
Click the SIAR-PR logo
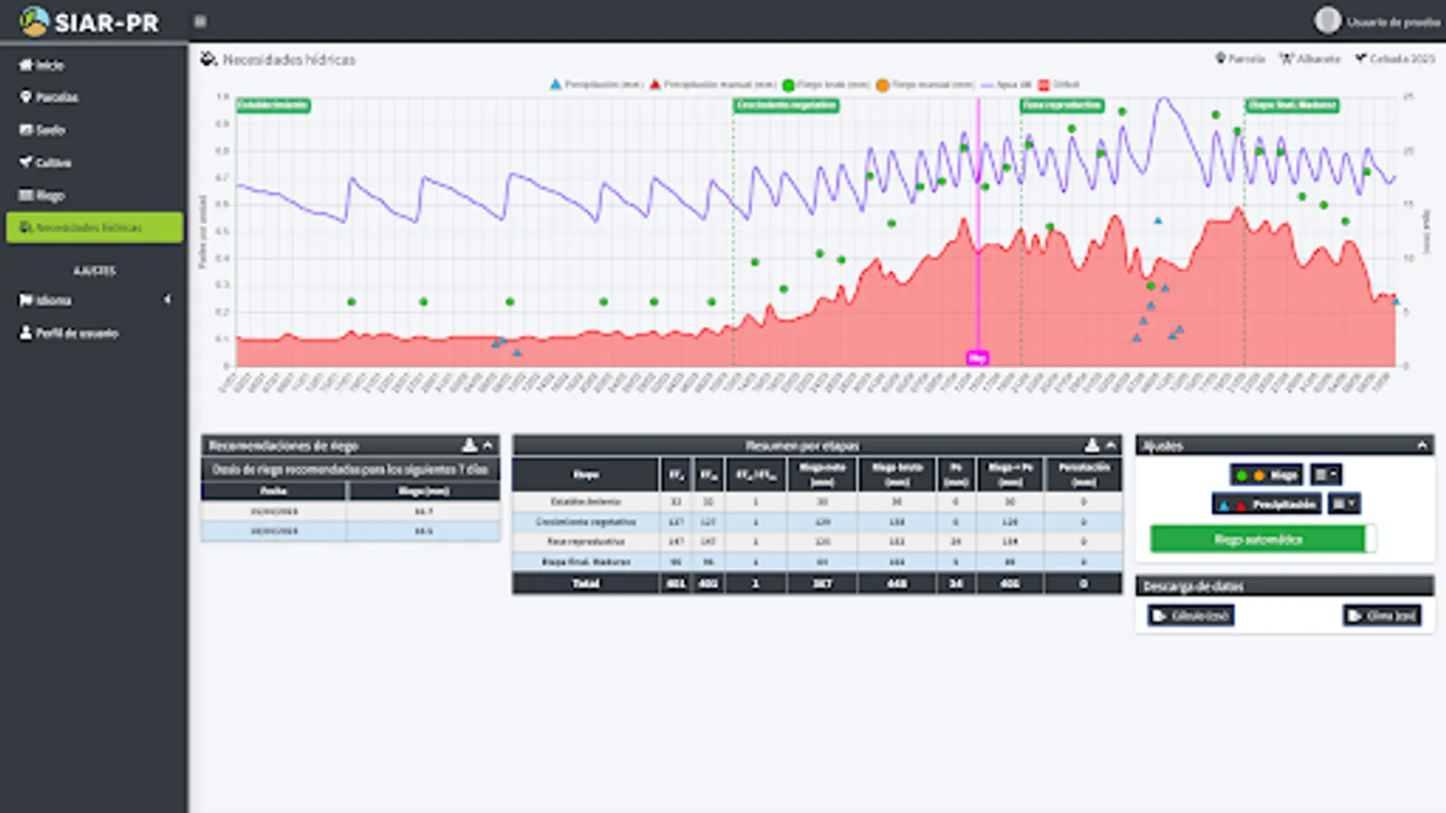tap(89, 22)
